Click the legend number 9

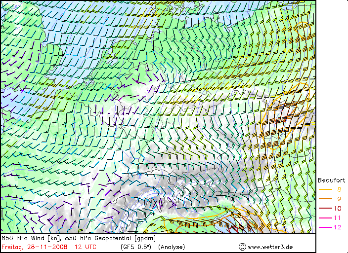(339, 199)
